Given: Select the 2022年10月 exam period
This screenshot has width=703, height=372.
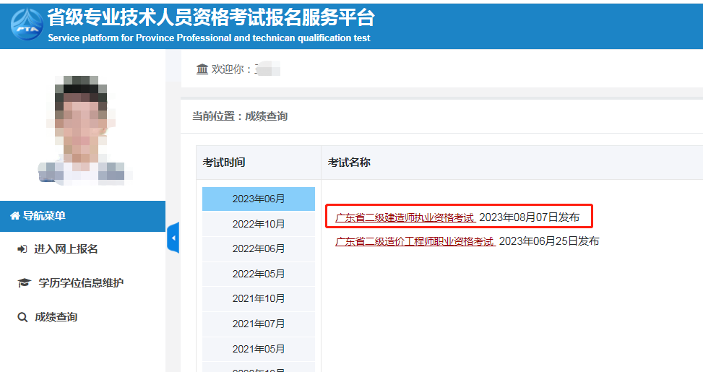Looking at the screenshot, I should pyautogui.click(x=258, y=224).
